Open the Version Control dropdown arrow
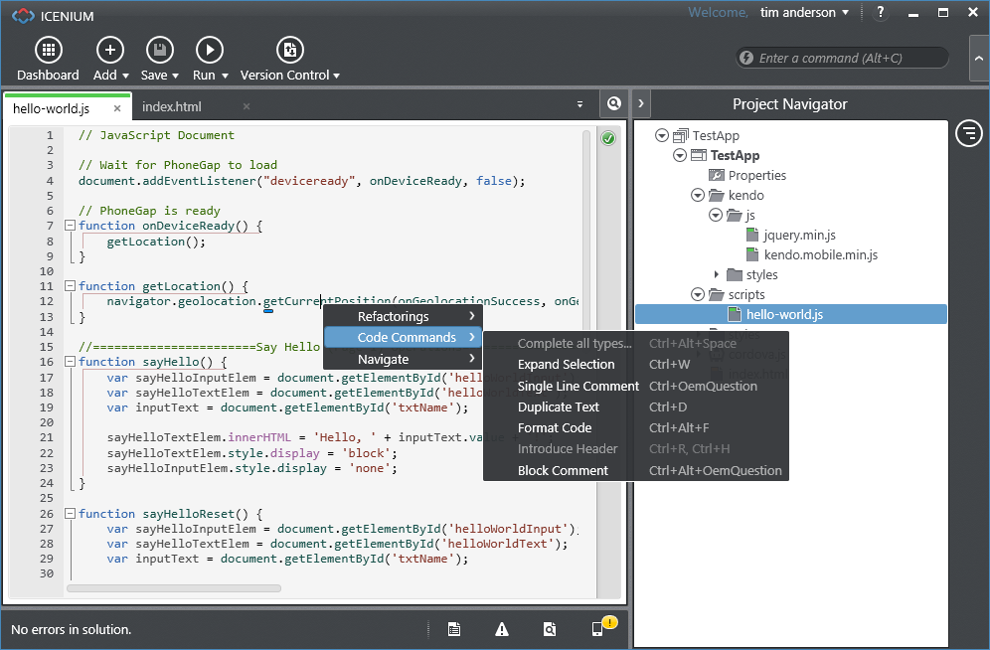This screenshot has width=990, height=650. (x=337, y=76)
